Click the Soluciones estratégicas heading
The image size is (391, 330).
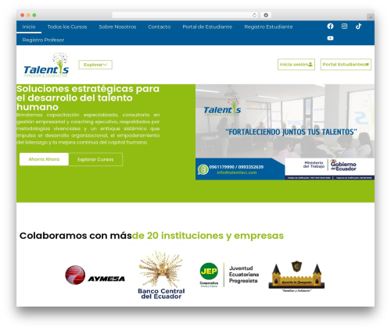coord(88,98)
